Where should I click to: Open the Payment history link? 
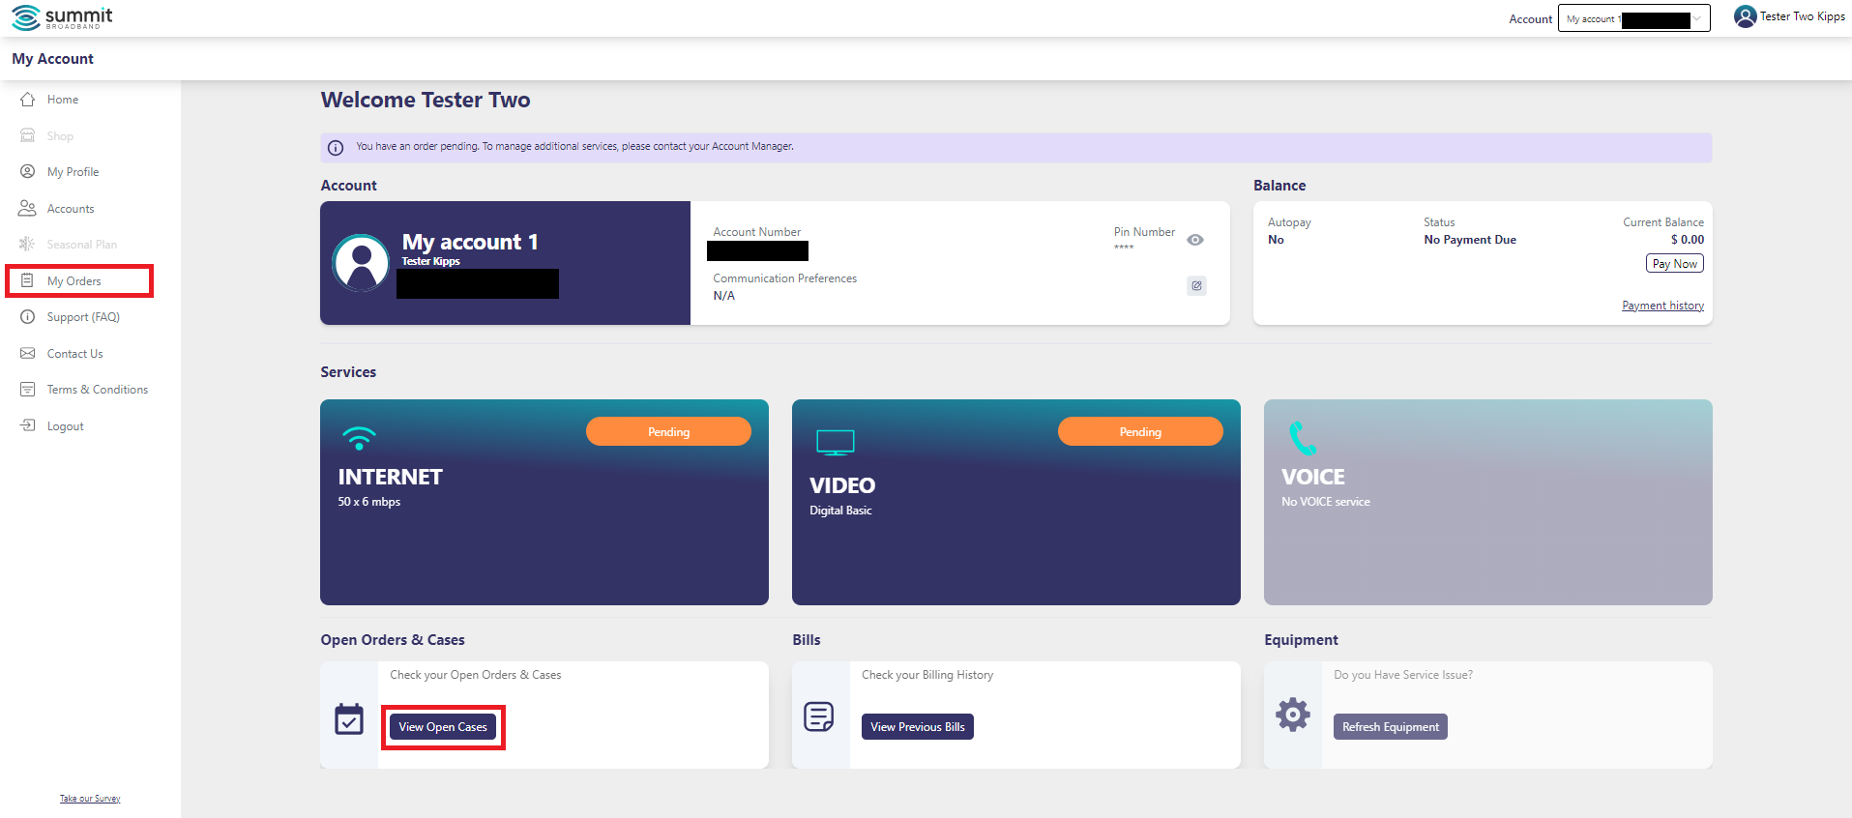[x=1662, y=306]
